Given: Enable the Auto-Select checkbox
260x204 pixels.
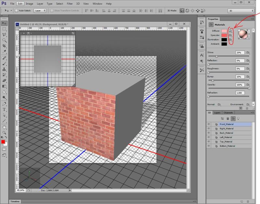Looking at the screenshot, I should (16, 10).
